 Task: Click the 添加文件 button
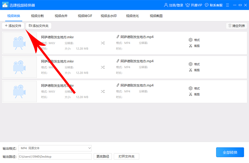tap(13, 26)
